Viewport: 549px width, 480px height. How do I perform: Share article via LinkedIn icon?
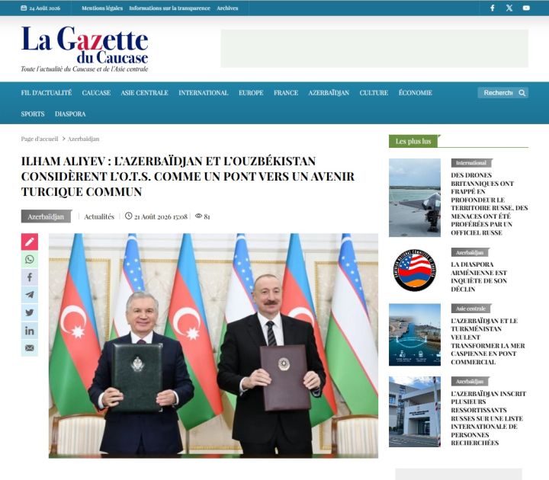click(30, 331)
